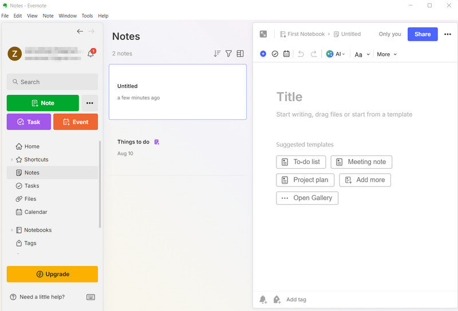Image resolution: width=458 pixels, height=311 pixels.
Task: Create a new note with green Note button
Action: [42, 103]
